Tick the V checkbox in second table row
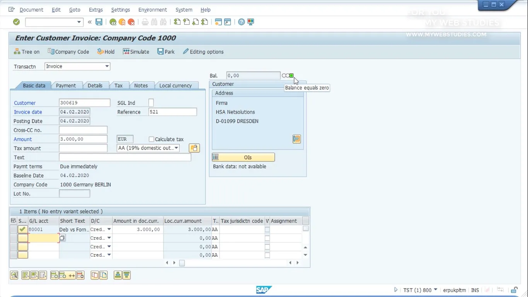Screen dimensions: 528x297 267,238
